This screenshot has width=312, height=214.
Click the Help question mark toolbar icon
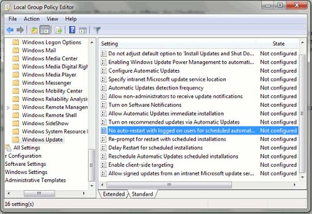(72, 30)
